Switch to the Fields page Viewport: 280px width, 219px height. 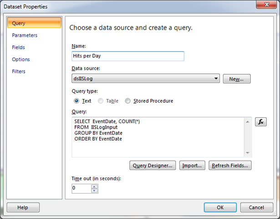[18, 47]
